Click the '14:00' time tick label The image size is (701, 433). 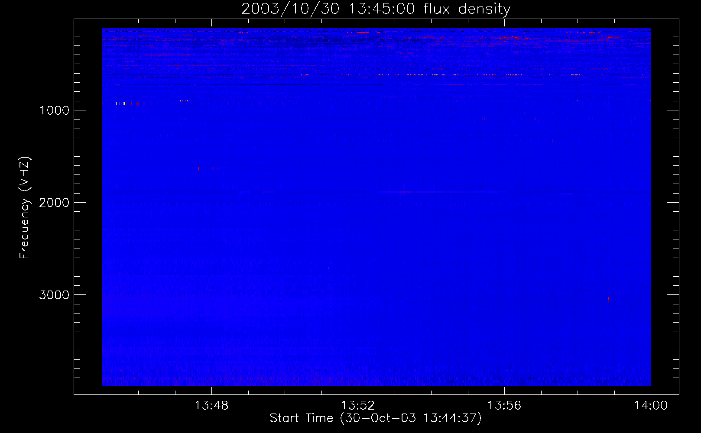coord(651,406)
